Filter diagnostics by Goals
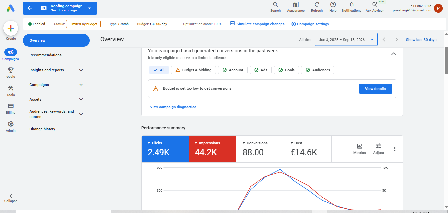The image size is (448, 213). [x=286, y=70]
